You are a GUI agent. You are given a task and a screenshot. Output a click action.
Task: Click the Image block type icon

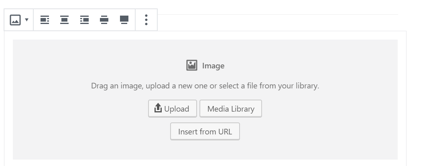[15, 20]
